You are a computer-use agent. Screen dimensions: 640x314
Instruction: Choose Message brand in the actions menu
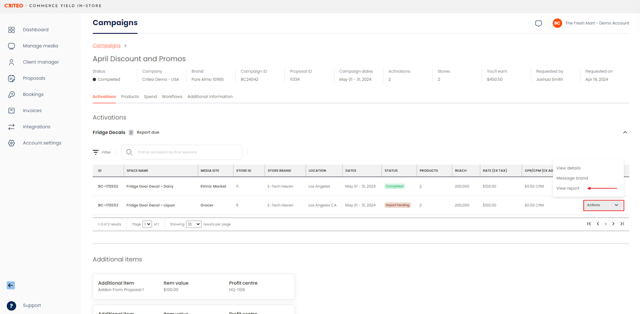pyautogui.click(x=572, y=178)
